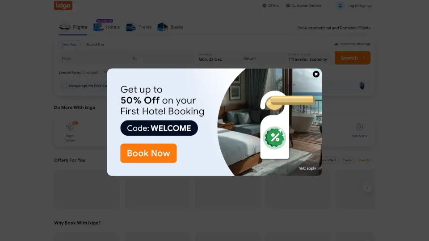Click the Book Now button
This screenshot has height=241, width=429.
click(148, 153)
